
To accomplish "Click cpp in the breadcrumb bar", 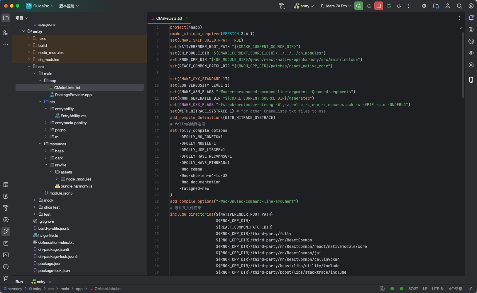I will coord(79,289).
